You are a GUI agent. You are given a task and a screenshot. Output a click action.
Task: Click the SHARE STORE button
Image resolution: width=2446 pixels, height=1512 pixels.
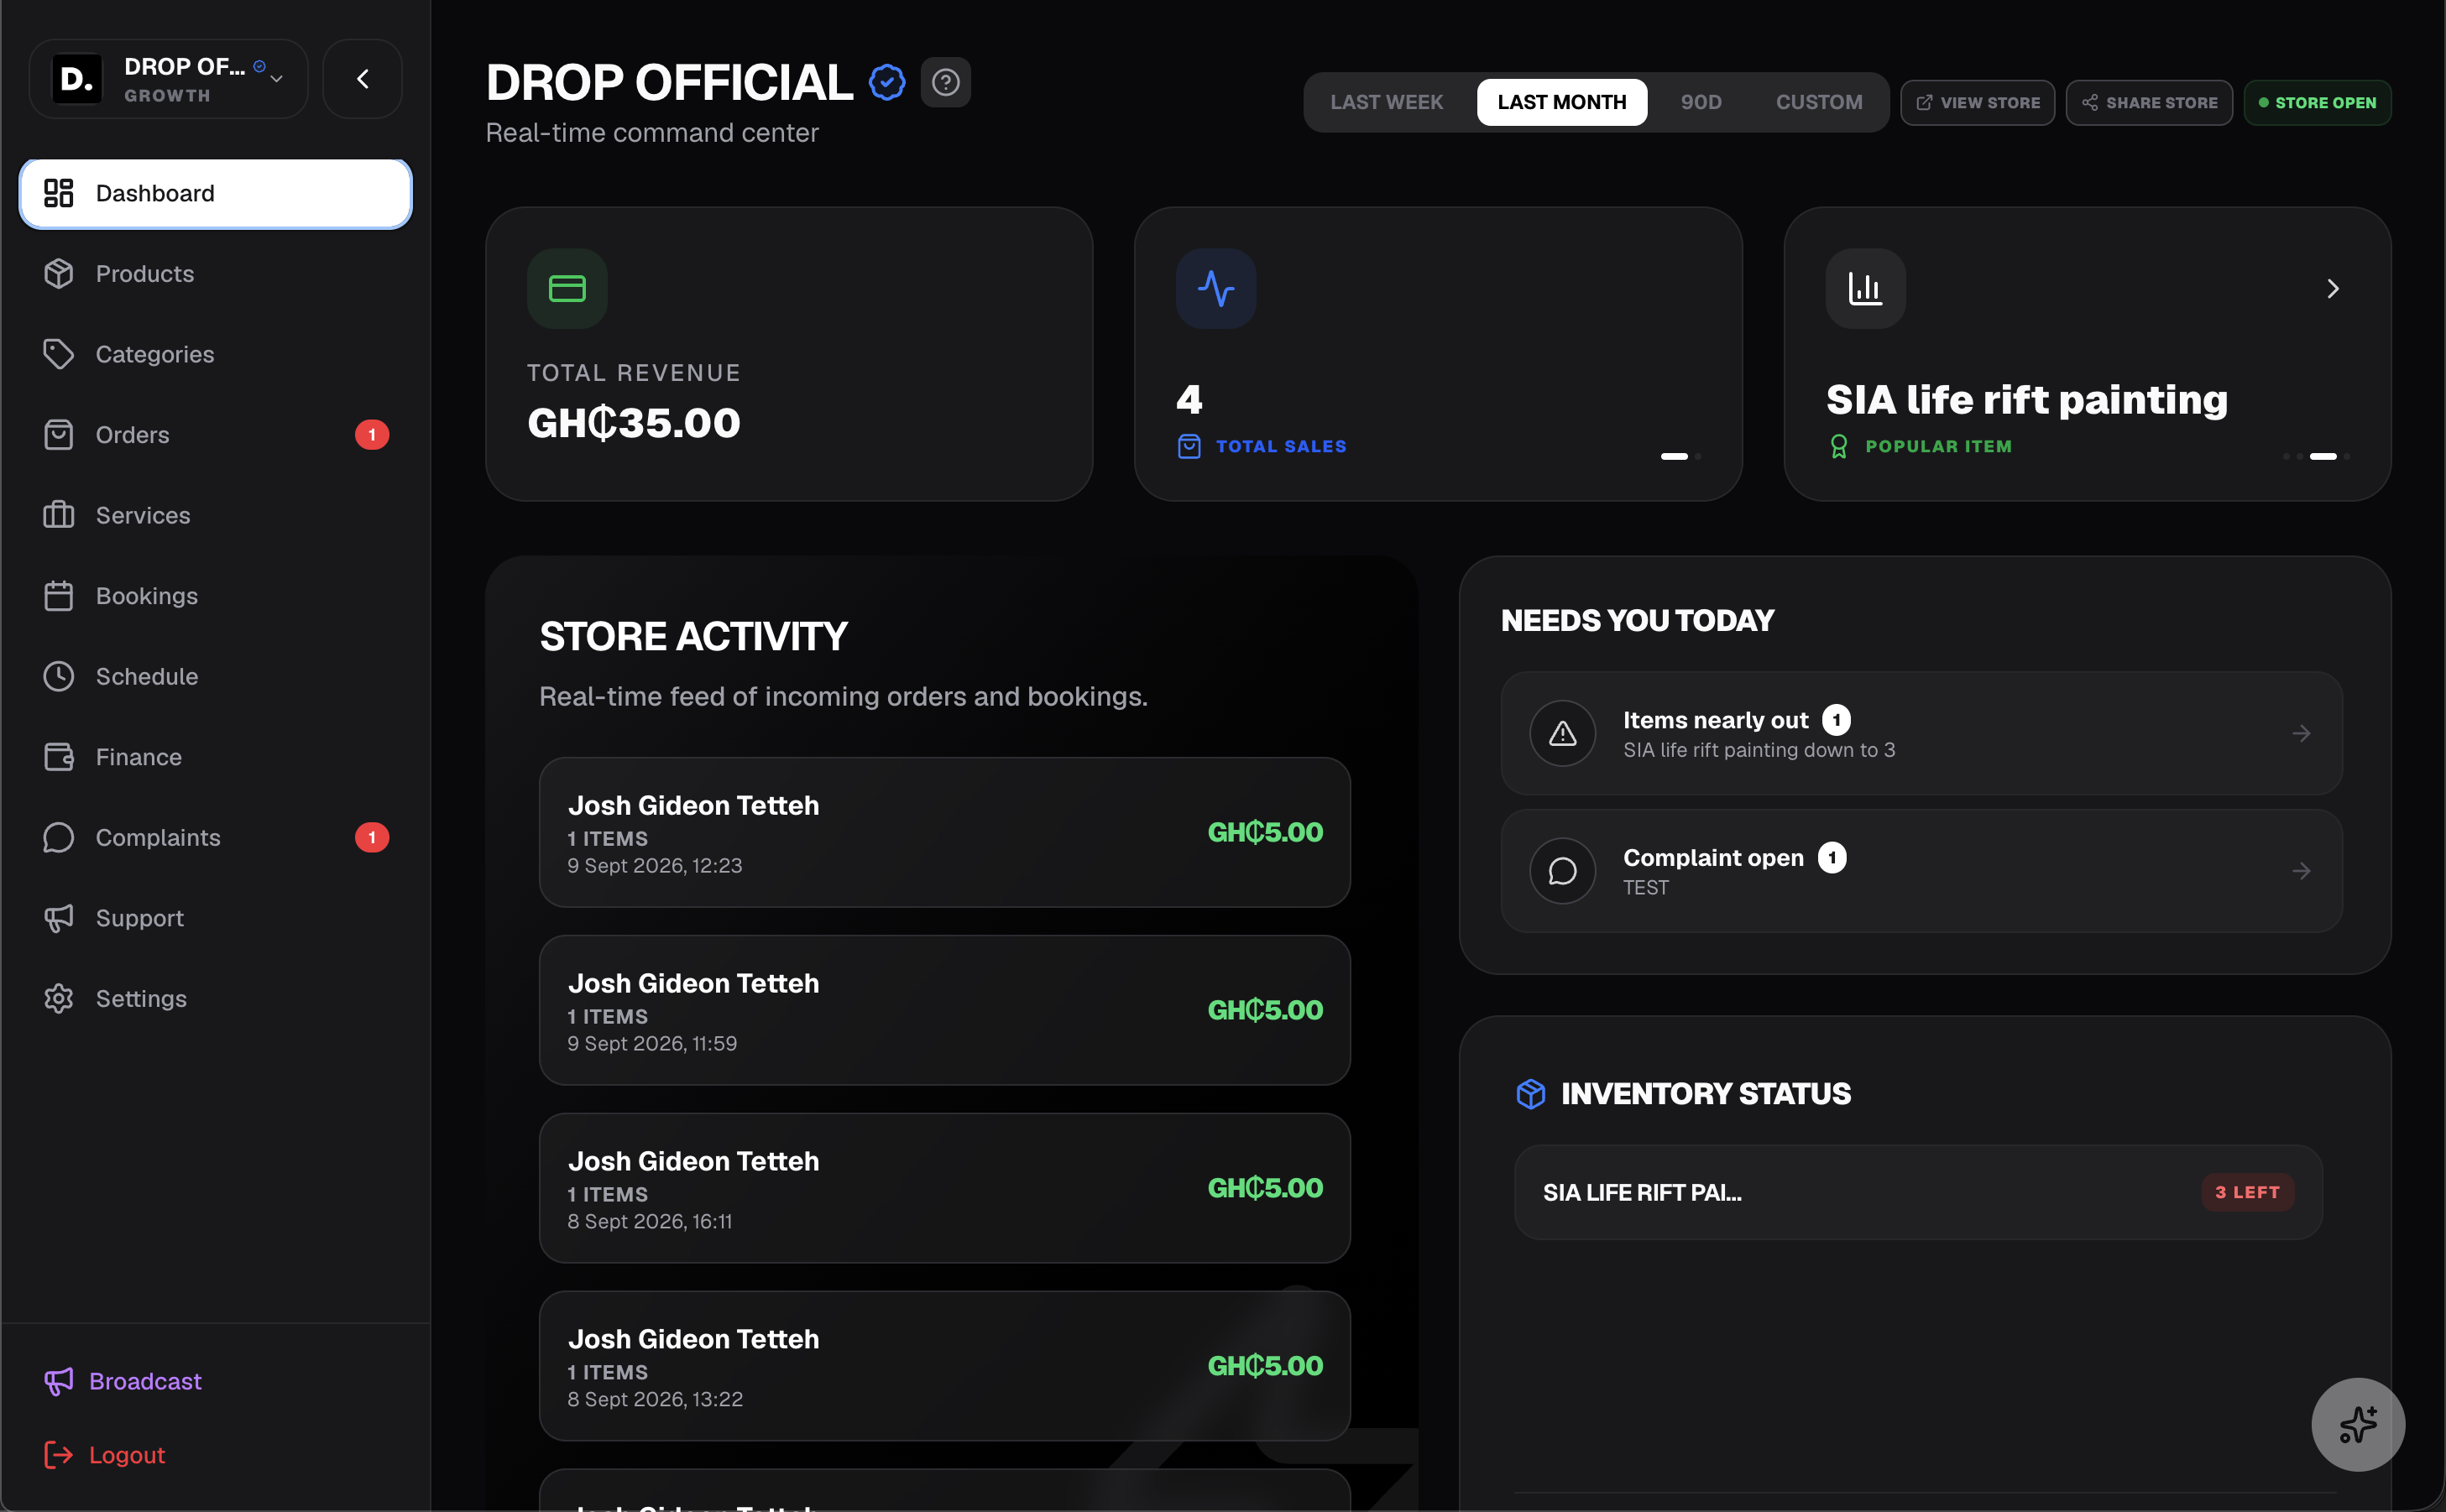(2149, 103)
